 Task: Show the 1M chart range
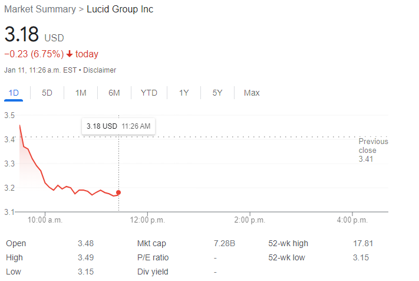[x=81, y=93]
